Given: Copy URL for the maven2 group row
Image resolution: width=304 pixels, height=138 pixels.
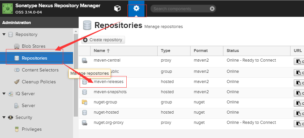Looking at the screenshot, I should tap(299, 73).
